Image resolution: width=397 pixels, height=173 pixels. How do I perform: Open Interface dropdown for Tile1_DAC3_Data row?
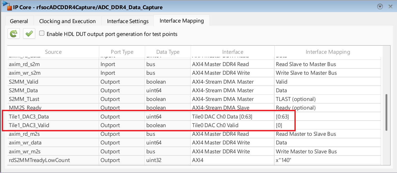click(232, 117)
